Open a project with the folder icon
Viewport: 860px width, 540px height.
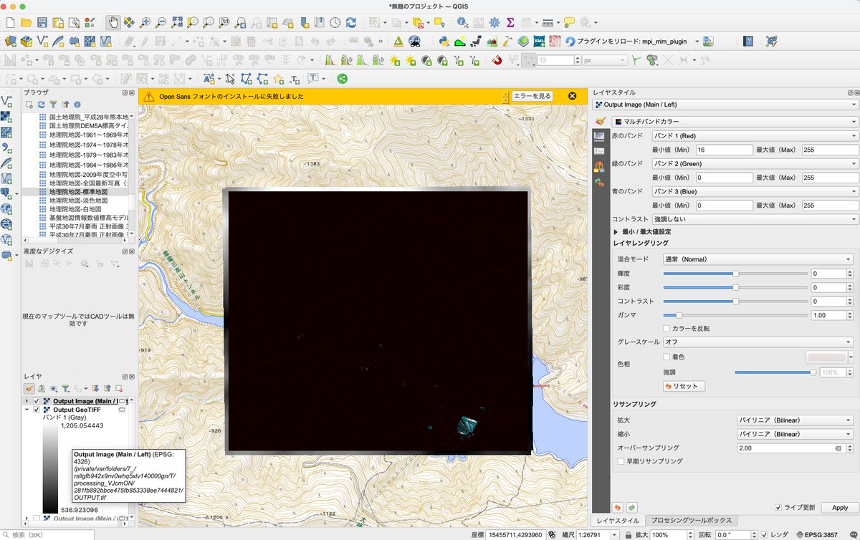pos(27,23)
